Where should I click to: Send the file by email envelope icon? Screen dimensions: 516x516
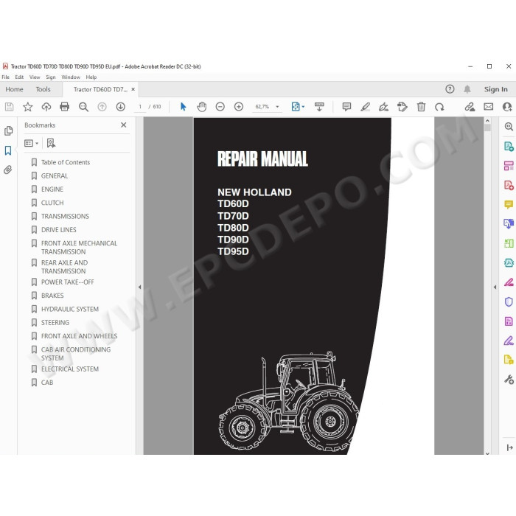[x=488, y=107]
